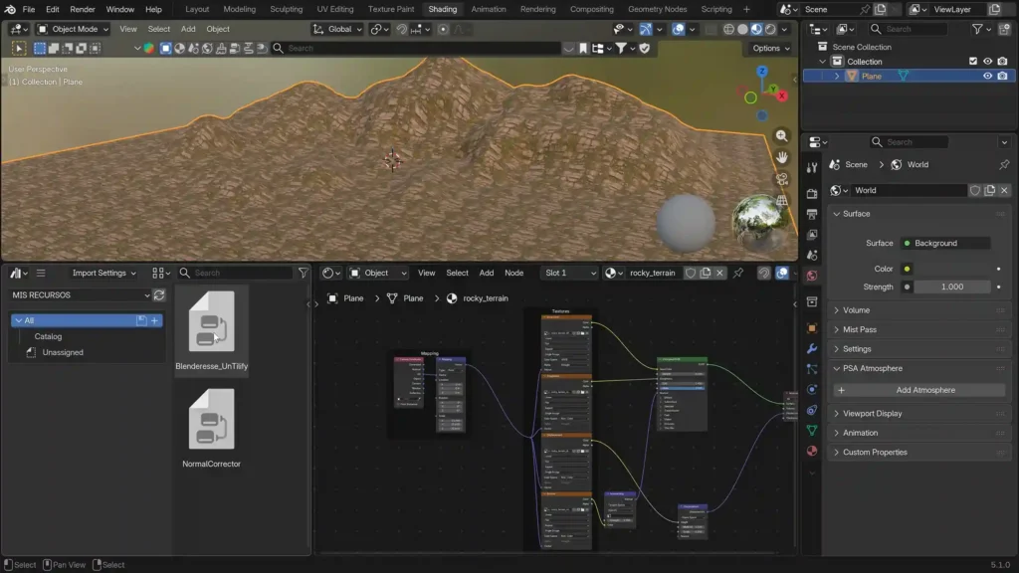Click the red X axis gizmo

point(782,95)
